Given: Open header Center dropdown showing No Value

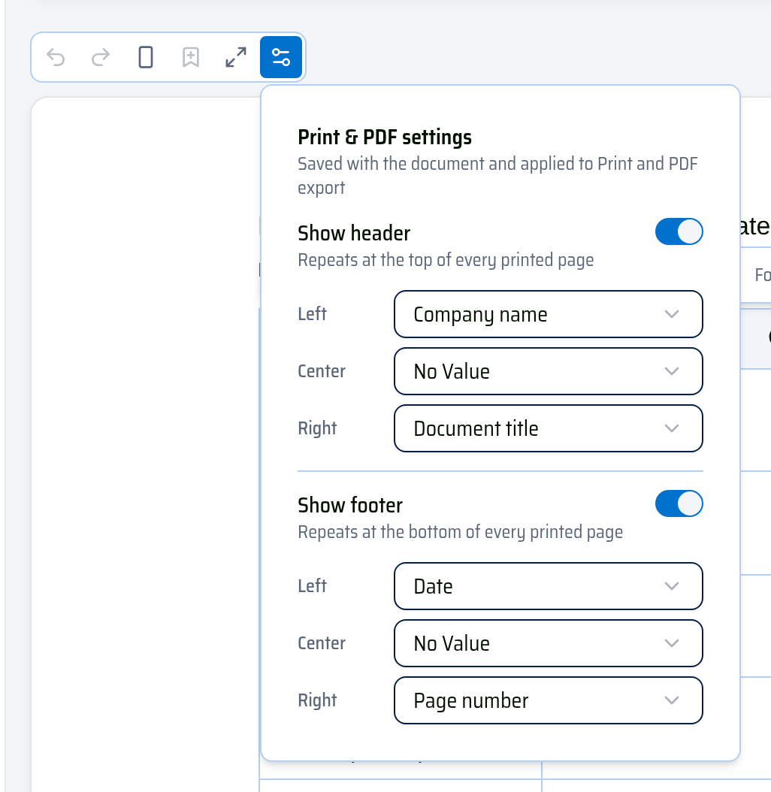Looking at the screenshot, I should point(548,371).
